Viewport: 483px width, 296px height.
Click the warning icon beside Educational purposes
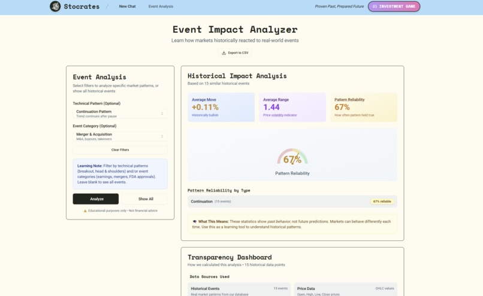(x=85, y=211)
